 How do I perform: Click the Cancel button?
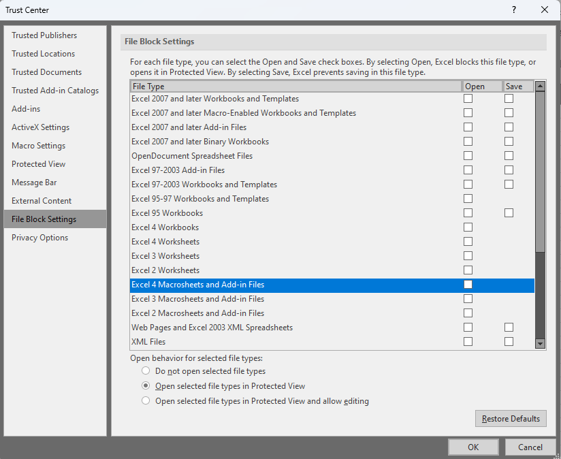pyautogui.click(x=530, y=447)
